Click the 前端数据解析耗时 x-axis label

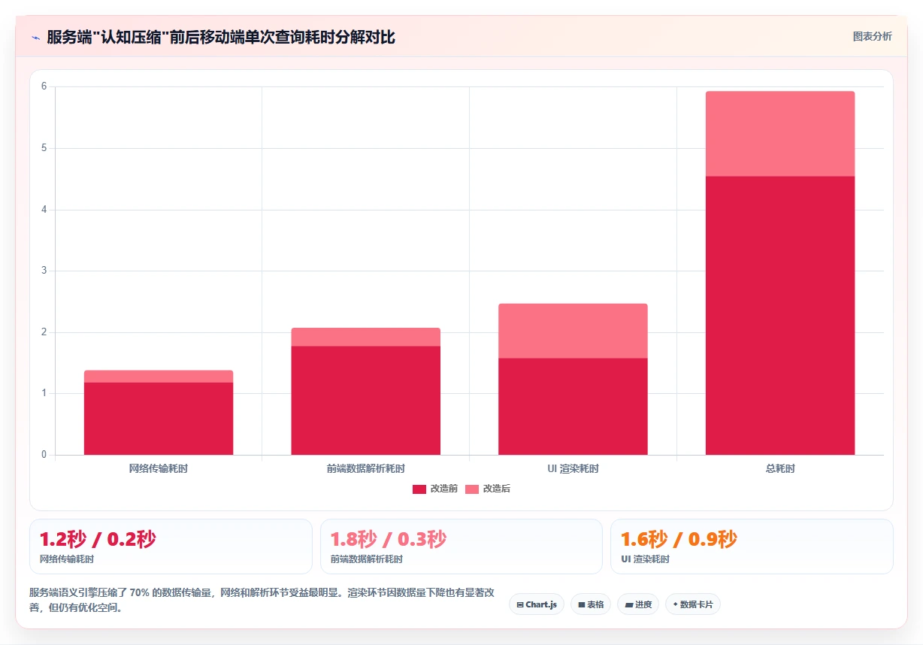(x=366, y=468)
